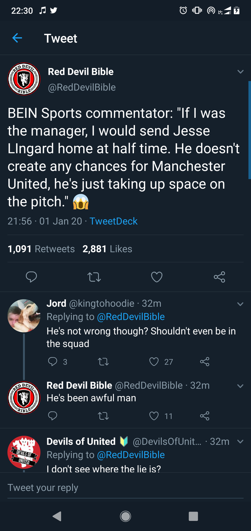Open chevron menu on "He's been awful man" reply

pos(240,386)
